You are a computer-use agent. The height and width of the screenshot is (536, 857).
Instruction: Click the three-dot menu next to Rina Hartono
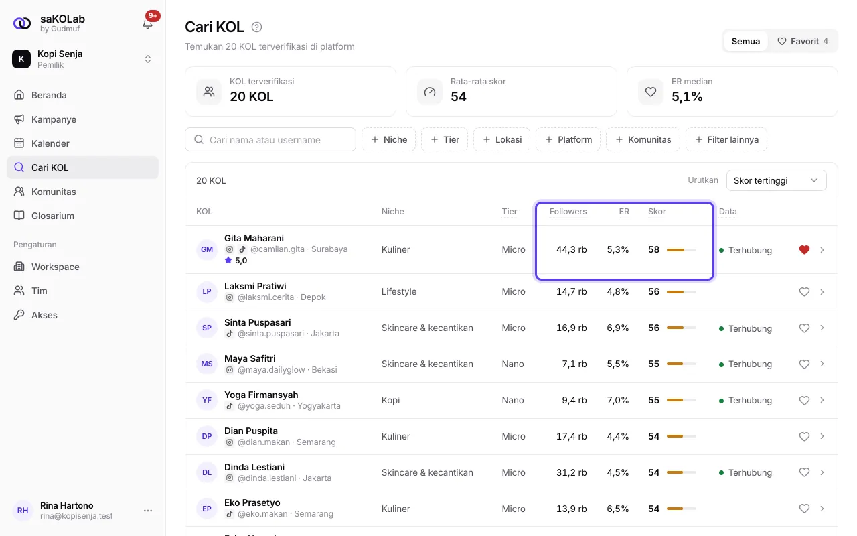[148, 511]
